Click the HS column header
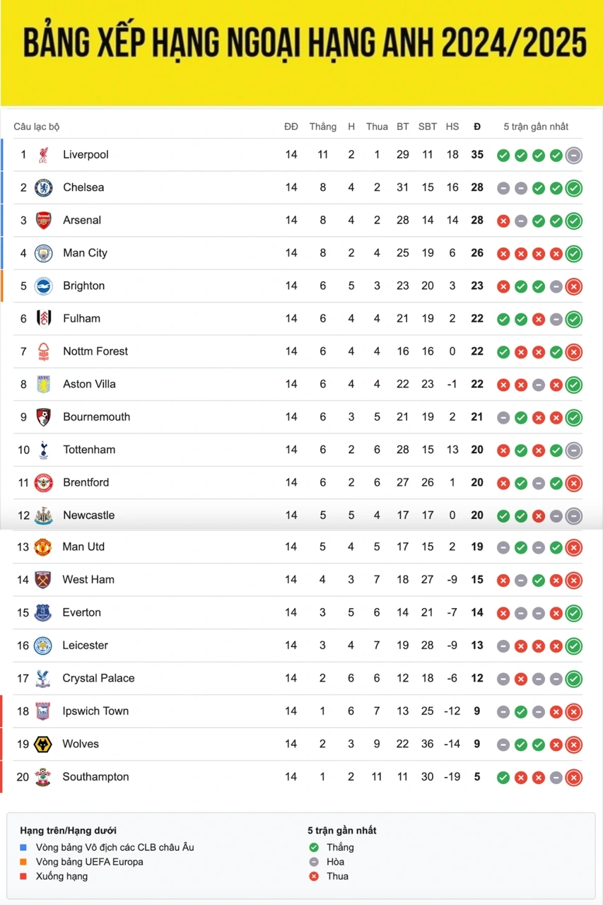 [x=452, y=127]
